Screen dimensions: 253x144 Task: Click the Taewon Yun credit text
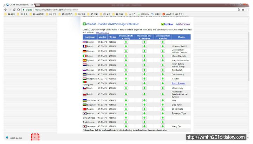point(179,113)
